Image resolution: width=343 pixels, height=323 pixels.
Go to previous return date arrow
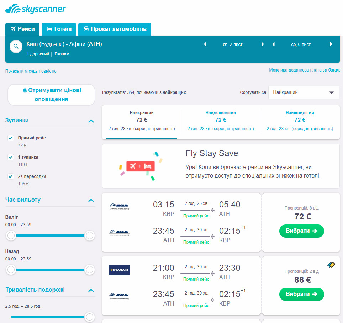click(273, 44)
